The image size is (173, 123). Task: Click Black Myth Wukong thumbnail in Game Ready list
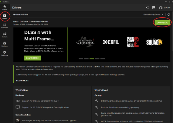pyautogui.click(x=18, y=121)
